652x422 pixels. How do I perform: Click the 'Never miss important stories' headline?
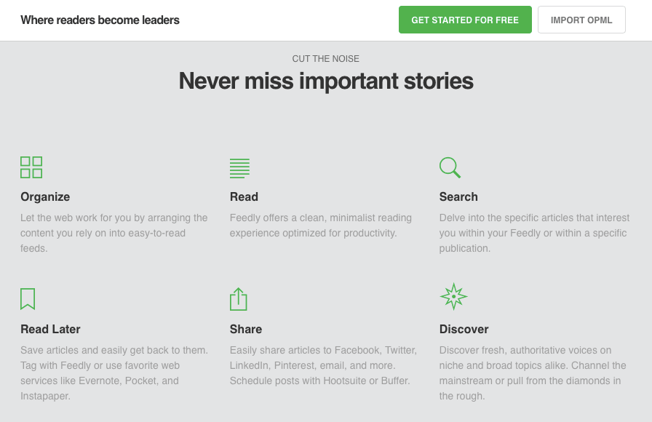(x=326, y=81)
